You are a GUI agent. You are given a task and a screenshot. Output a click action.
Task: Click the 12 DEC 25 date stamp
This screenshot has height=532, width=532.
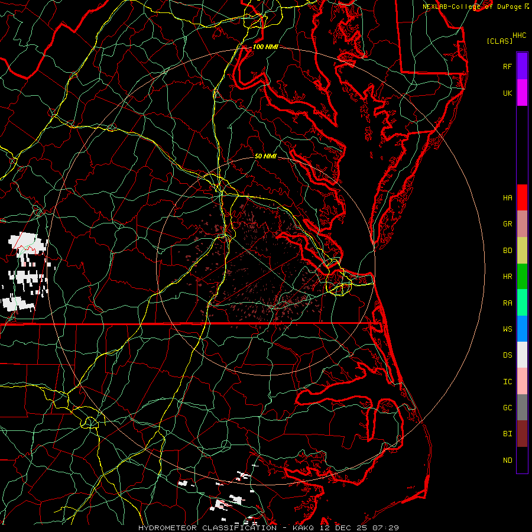[x=344, y=528]
